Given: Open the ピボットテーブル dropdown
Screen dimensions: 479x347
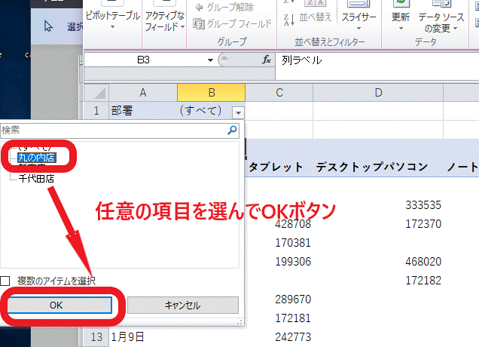Looking at the screenshot, I should click(x=111, y=23).
